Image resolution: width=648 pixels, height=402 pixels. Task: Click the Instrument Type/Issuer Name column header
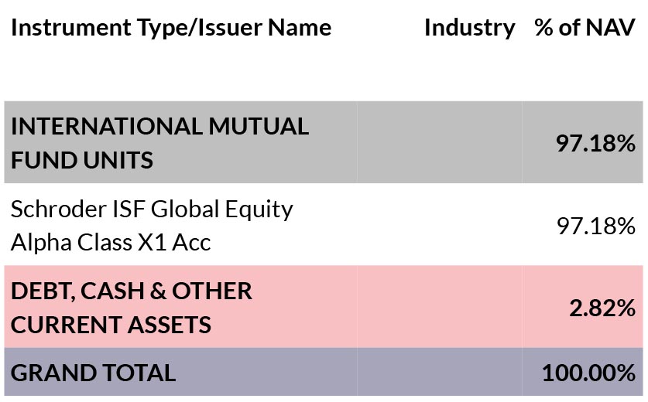coord(171,28)
